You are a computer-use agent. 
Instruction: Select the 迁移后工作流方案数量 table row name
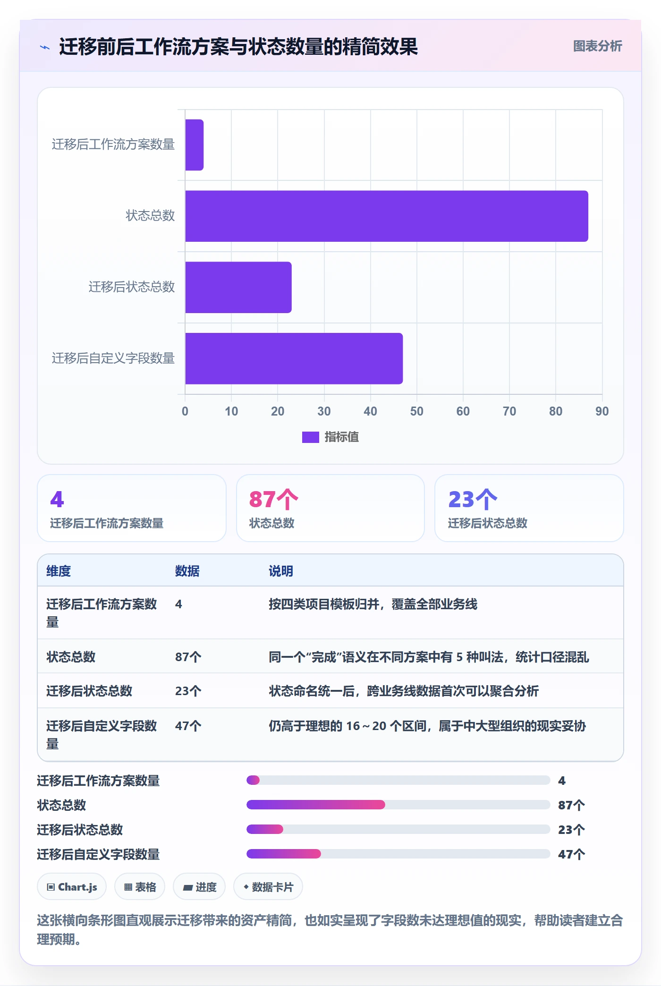point(102,613)
